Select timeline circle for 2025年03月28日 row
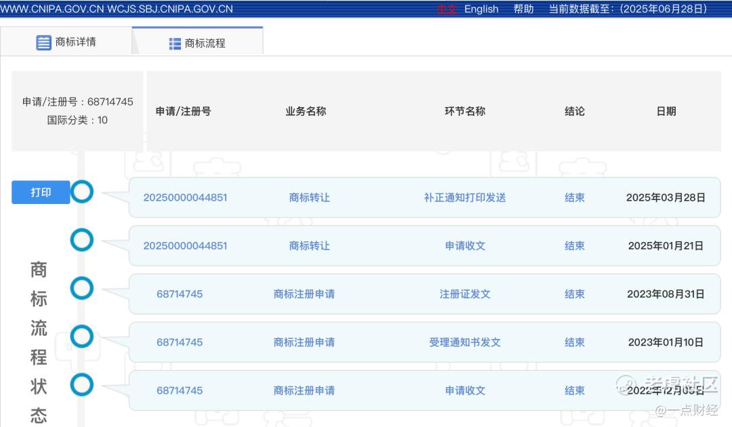Viewport: 732px width, 427px height. point(82,192)
